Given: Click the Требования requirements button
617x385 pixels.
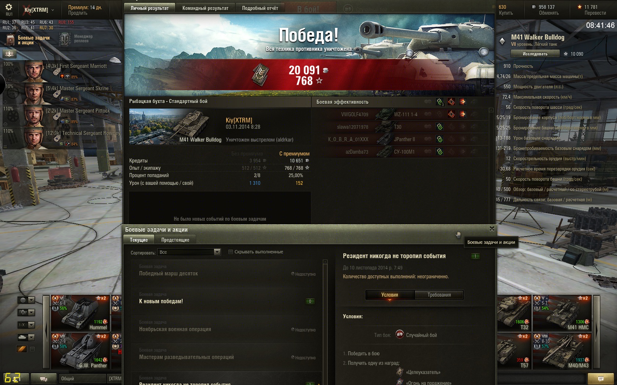Looking at the screenshot, I should tap(439, 295).
